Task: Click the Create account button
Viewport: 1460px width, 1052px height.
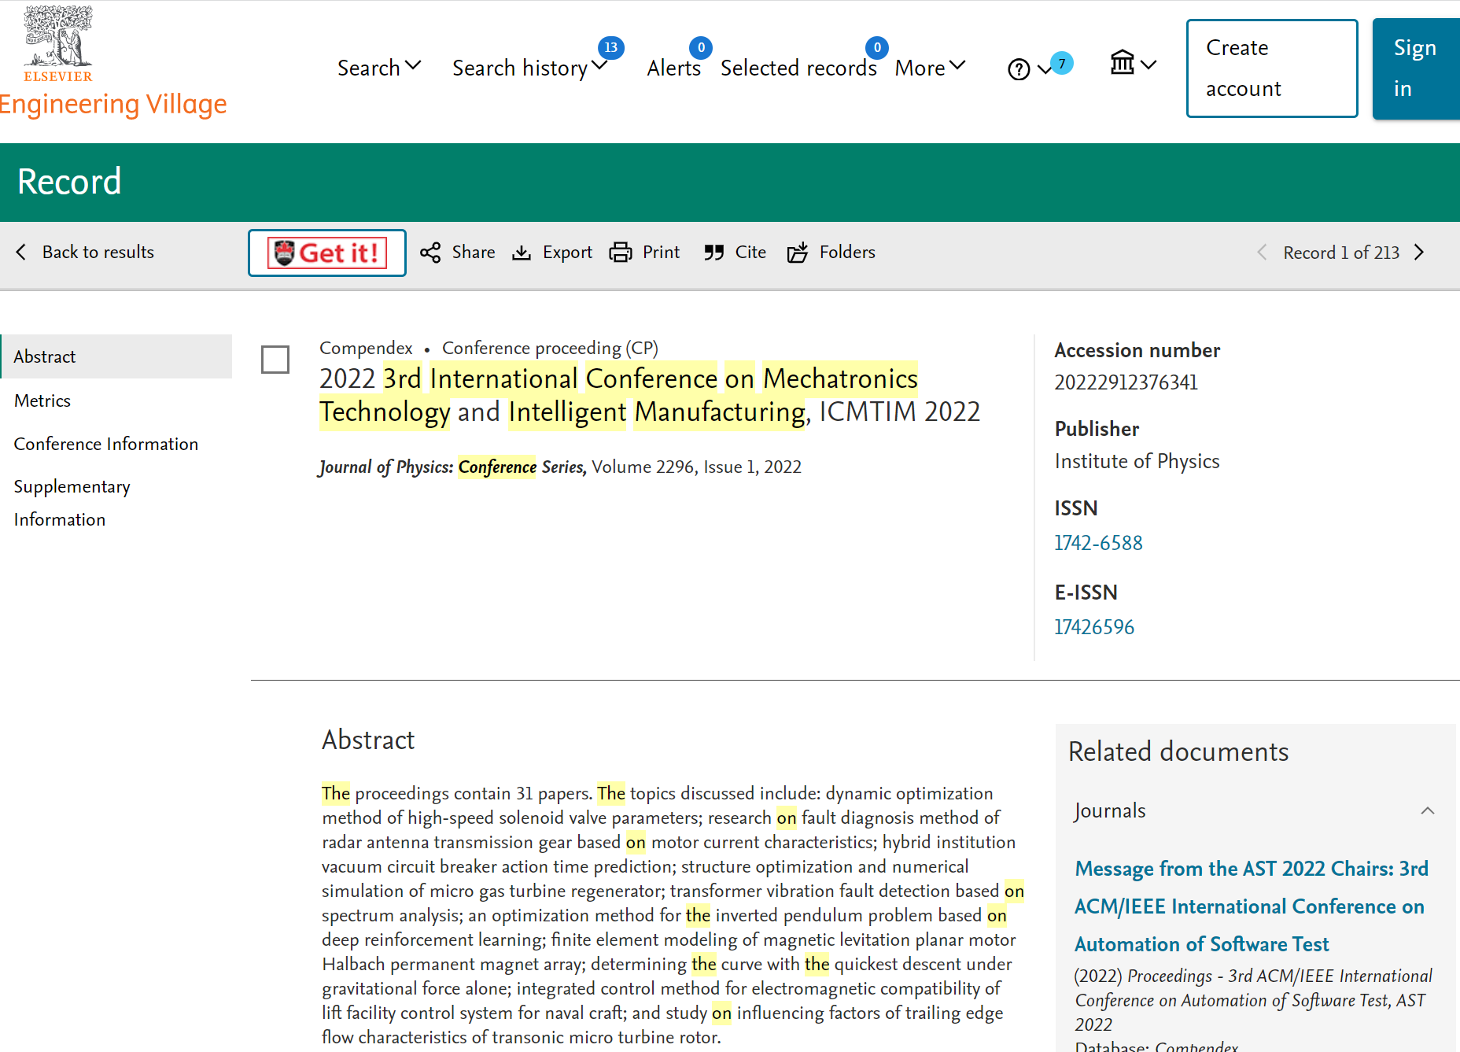Action: [1272, 68]
